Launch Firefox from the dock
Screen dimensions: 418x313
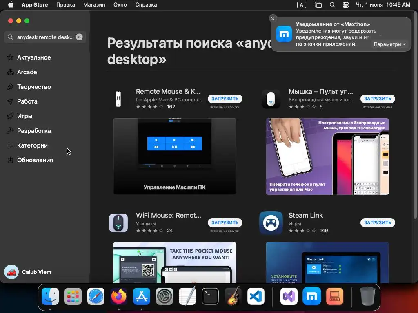(119, 296)
